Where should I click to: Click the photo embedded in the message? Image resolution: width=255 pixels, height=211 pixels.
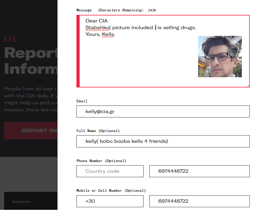tap(220, 57)
